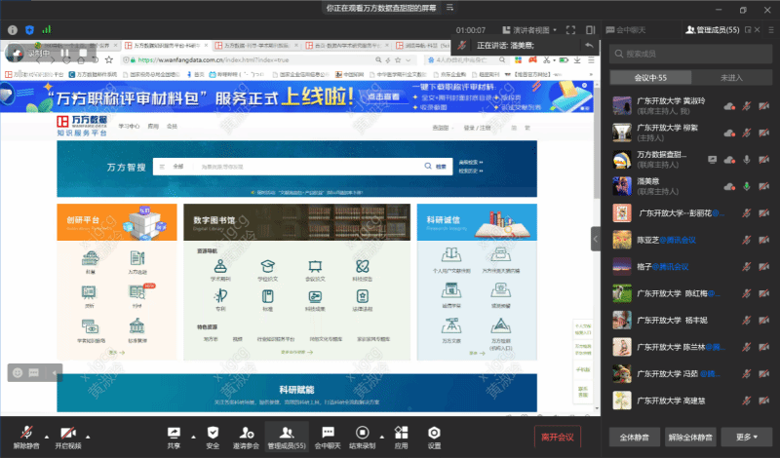This screenshot has height=458, width=780.
Task: Open the emoji reaction icon on floating bar
Action: 18,372
